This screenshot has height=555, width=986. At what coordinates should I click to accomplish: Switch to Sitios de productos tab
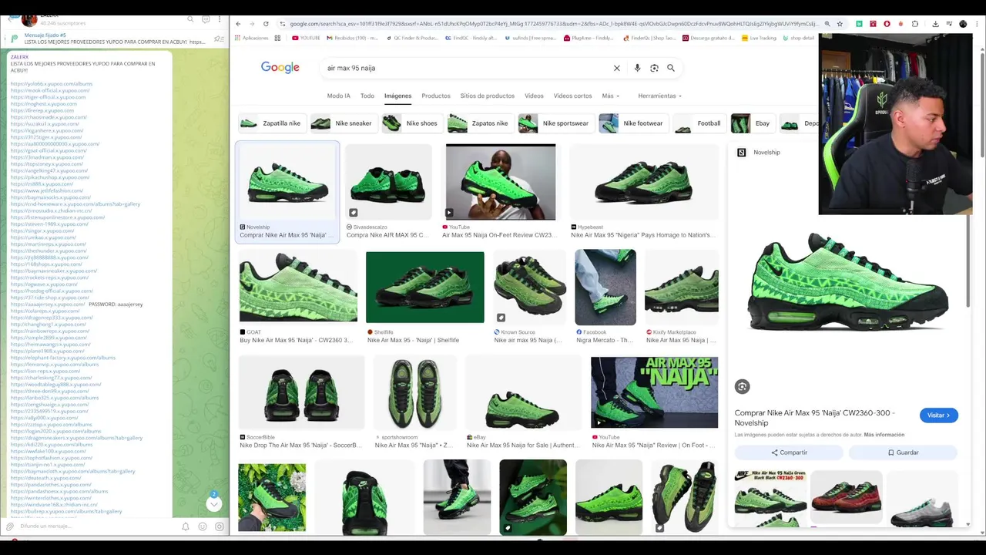[487, 96]
